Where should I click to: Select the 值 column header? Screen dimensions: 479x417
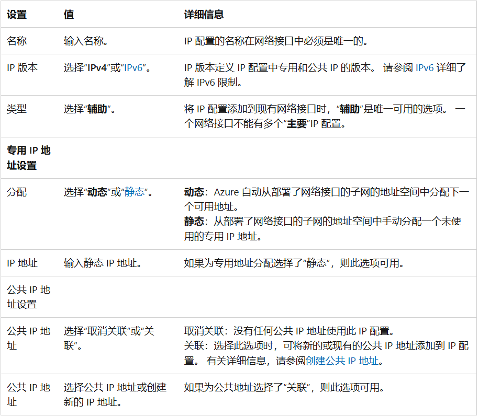(68, 14)
